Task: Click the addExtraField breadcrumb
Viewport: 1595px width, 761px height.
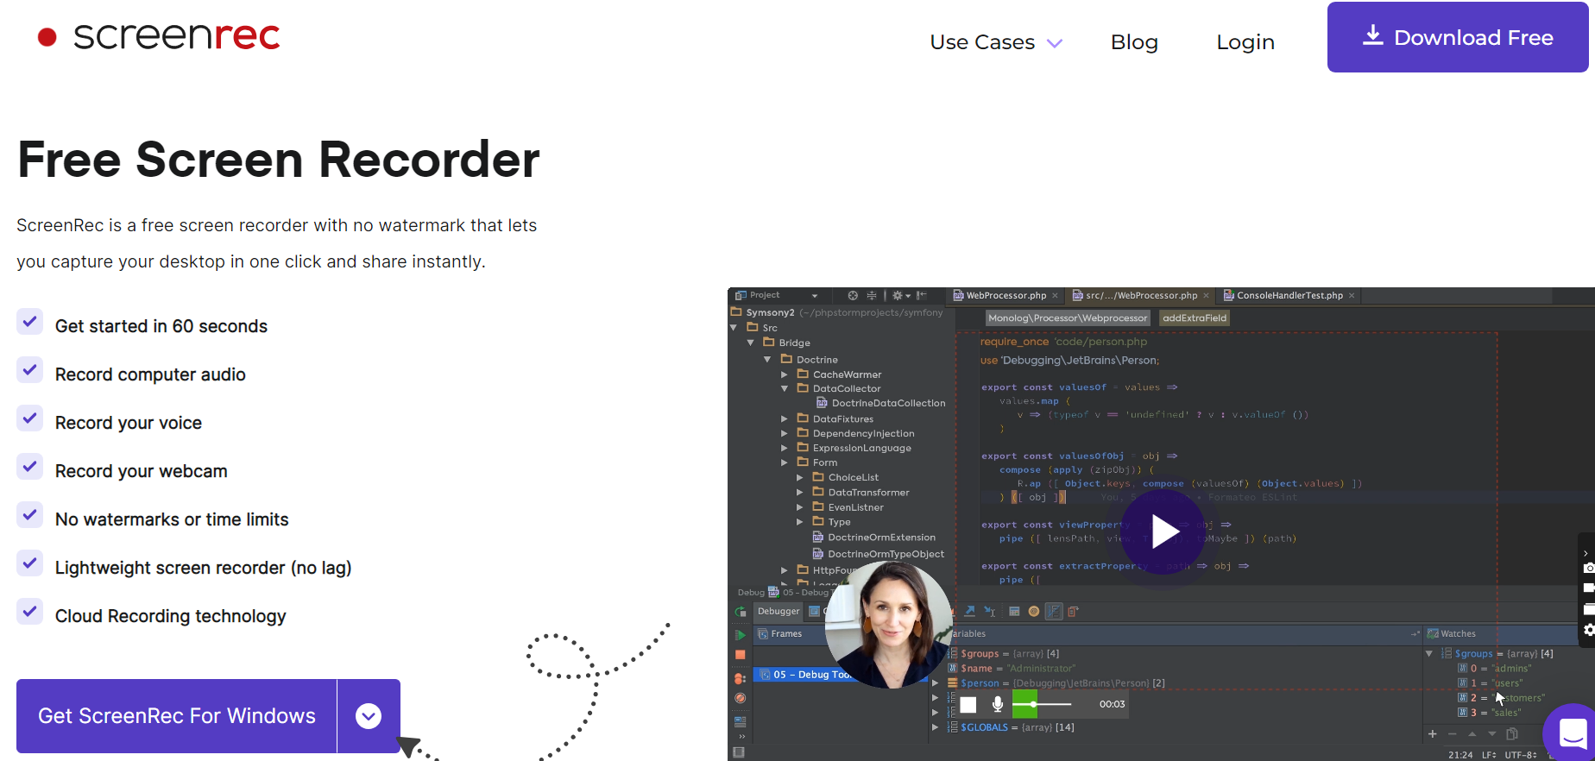Action: (x=1195, y=318)
